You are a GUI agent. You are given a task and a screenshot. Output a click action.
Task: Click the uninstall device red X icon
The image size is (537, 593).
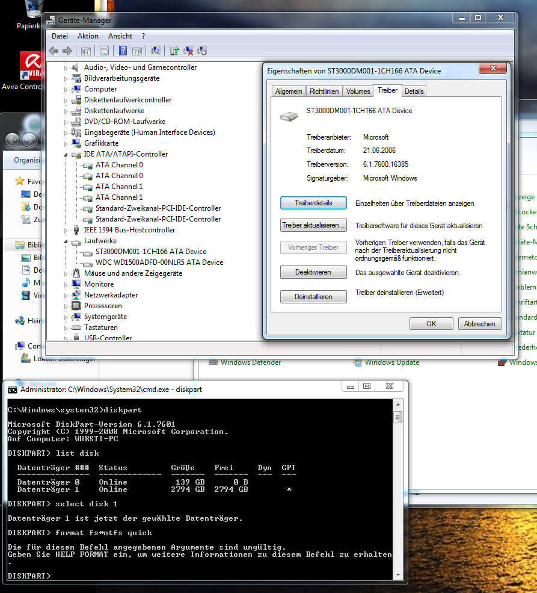tap(188, 51)
